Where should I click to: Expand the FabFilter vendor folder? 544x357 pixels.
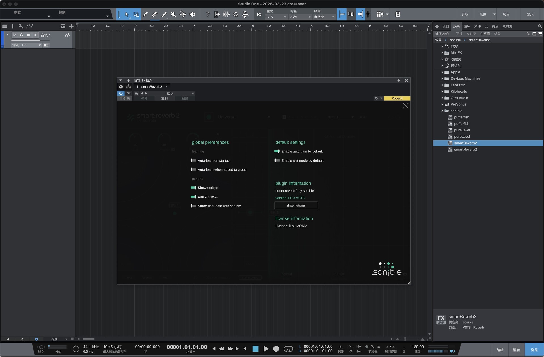[442, 85]
